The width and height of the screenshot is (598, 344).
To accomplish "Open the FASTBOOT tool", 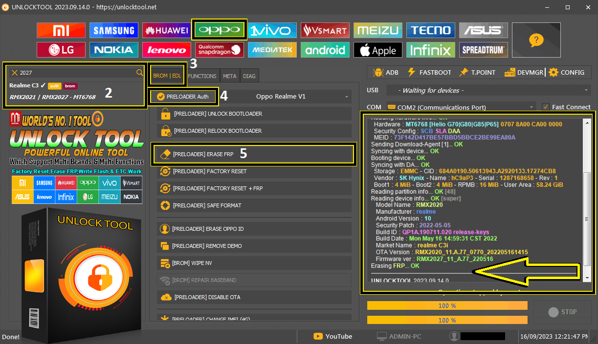I will [429, 72].
